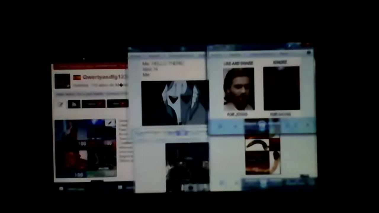Screen dimensions: 379x213
Task: Click the rightmost arrow in upper viewer bar
Action: [307, 125]
